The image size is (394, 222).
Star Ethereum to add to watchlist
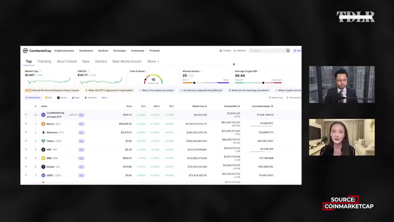click(x=26, y=132)
